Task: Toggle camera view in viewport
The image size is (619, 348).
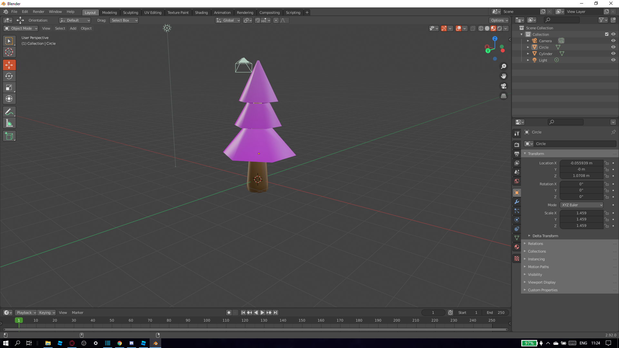Action: (503, 86)
